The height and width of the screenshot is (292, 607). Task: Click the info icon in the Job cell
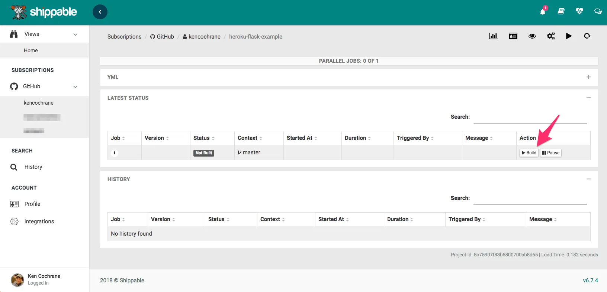pos(115,153)
